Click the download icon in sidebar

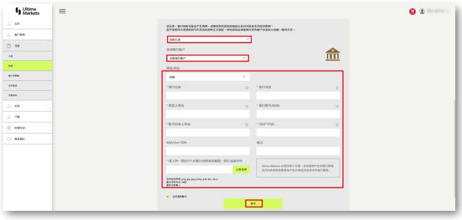point(9,117)
